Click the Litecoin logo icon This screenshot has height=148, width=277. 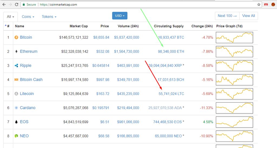click(16, 94)
